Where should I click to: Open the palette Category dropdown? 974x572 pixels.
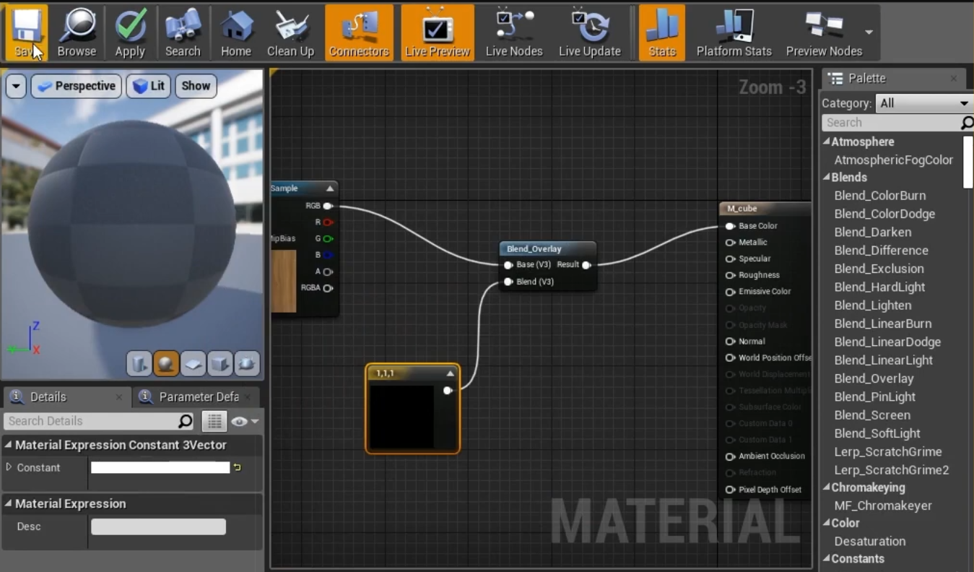click(923, 103)
